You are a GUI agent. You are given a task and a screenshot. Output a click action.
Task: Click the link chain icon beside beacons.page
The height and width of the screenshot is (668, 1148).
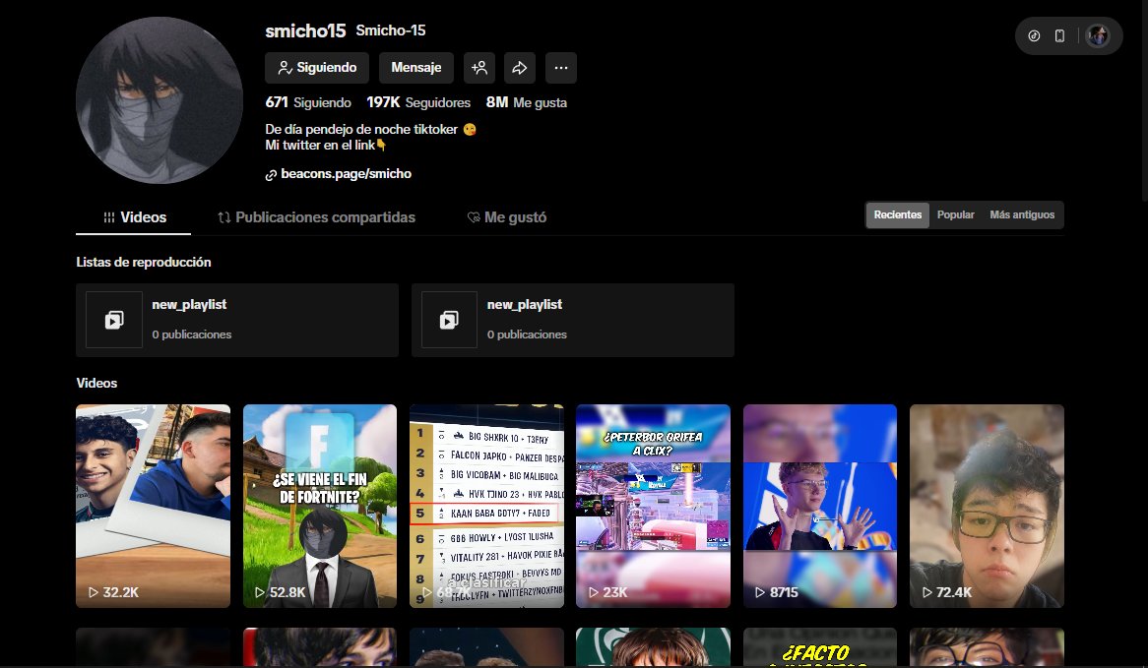[271, 175]
